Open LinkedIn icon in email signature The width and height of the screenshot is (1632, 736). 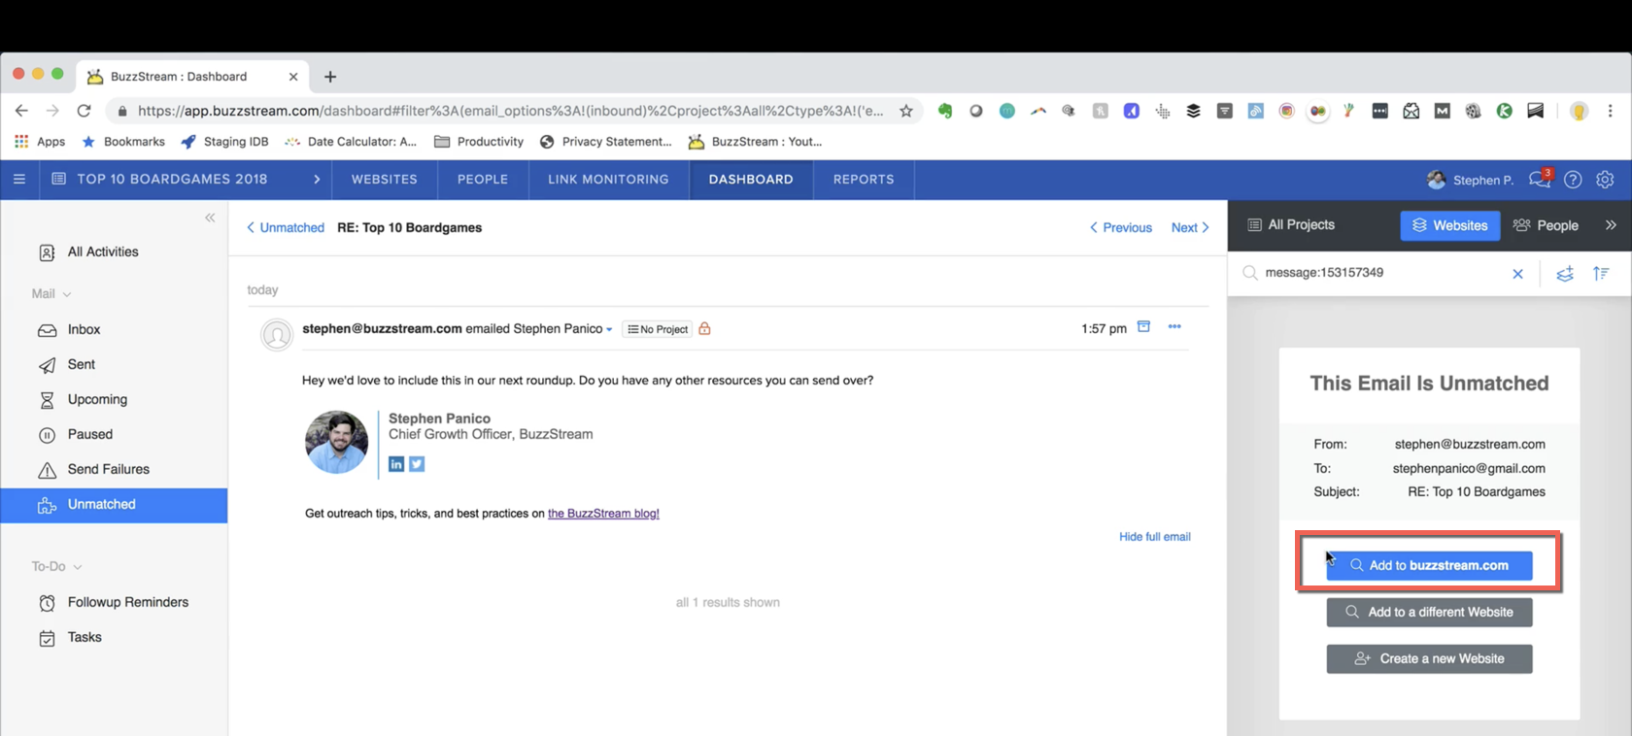click(x=396, y=464)
